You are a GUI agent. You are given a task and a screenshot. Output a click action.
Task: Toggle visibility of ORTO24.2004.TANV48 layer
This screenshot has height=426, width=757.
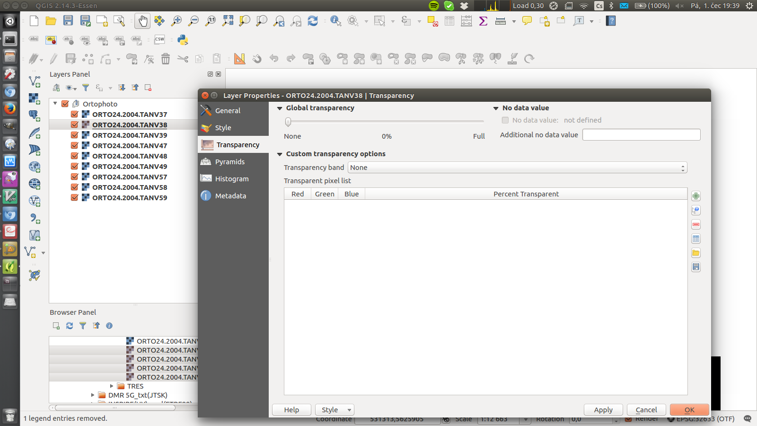click(74, 156)
